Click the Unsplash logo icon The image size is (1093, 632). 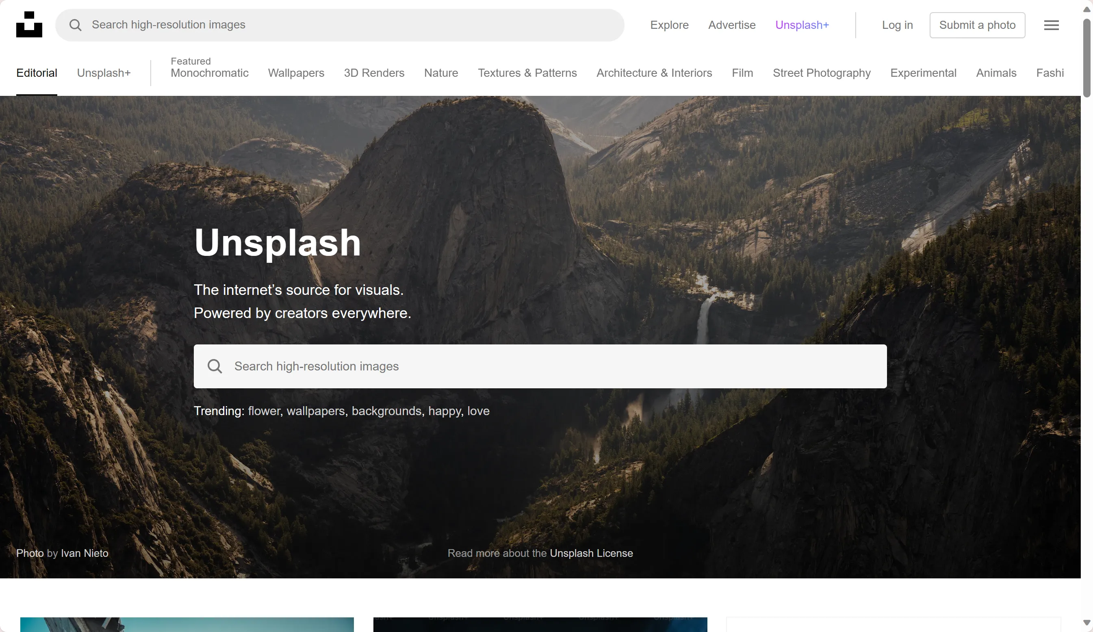pos(29,25)
